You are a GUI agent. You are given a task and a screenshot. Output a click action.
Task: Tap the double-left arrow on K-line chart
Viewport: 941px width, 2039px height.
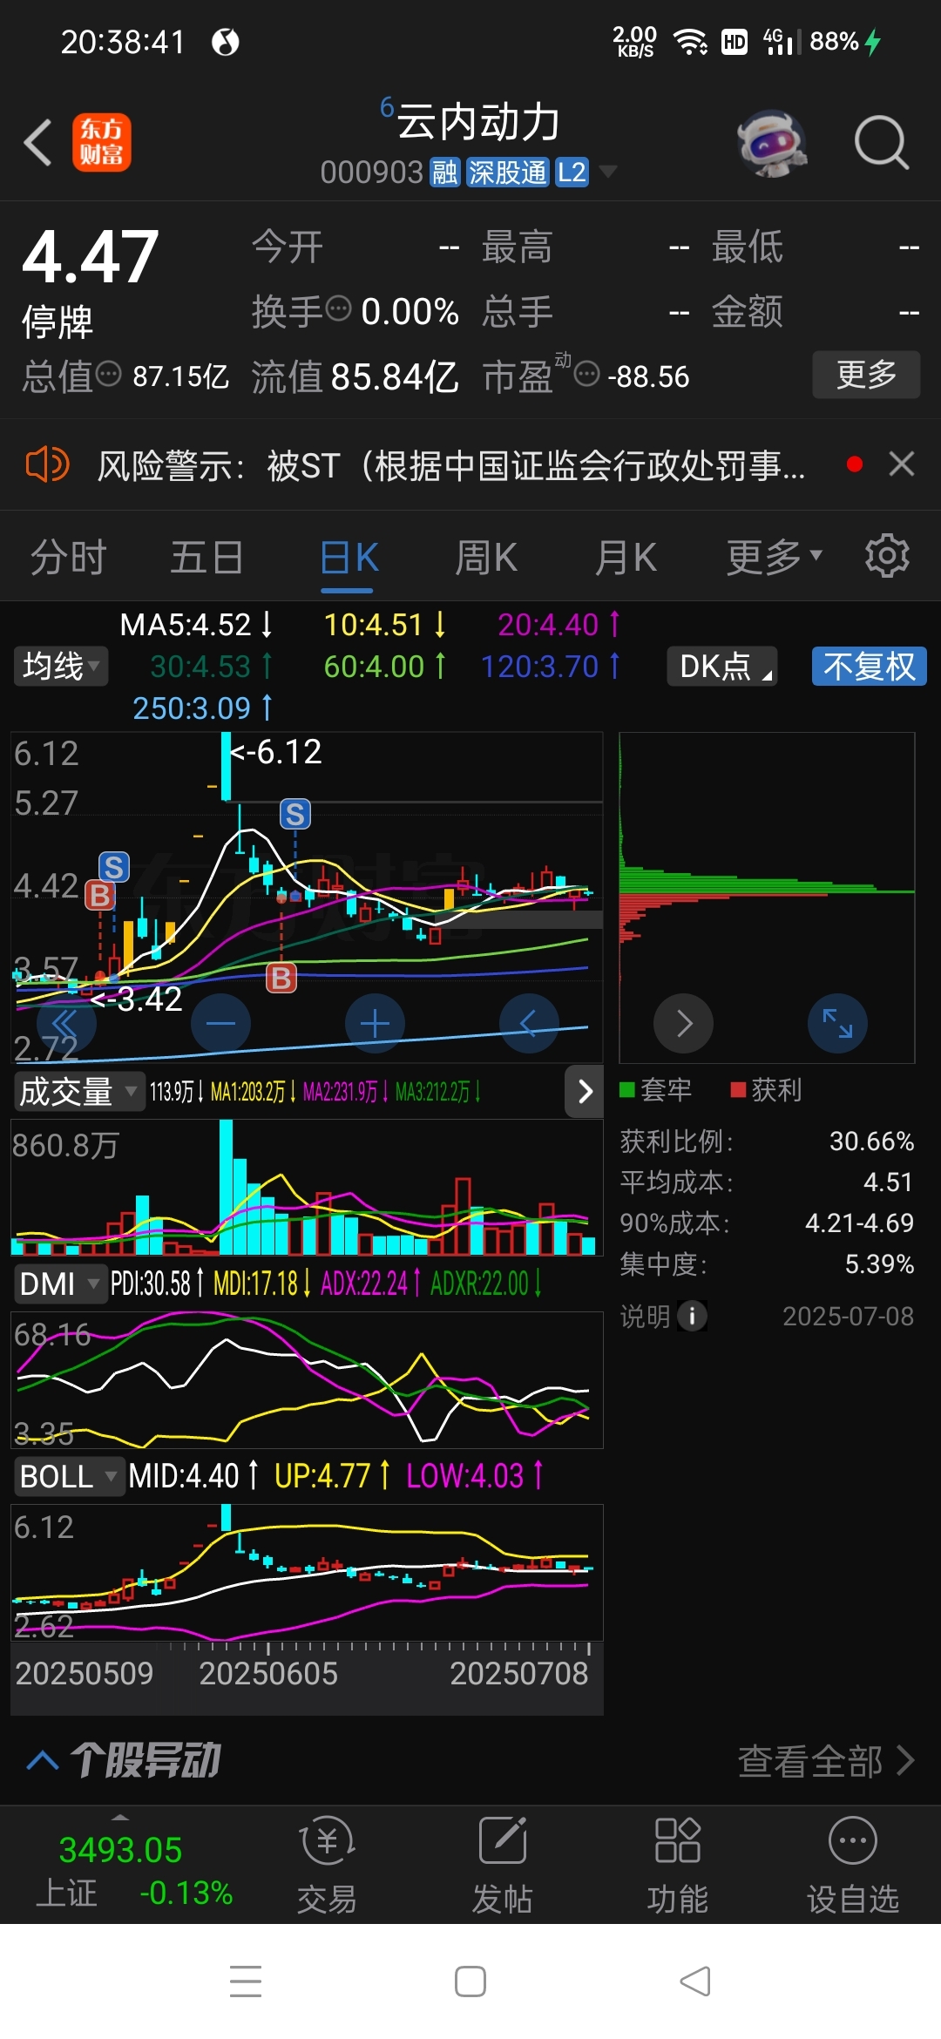pos(66,1023)
